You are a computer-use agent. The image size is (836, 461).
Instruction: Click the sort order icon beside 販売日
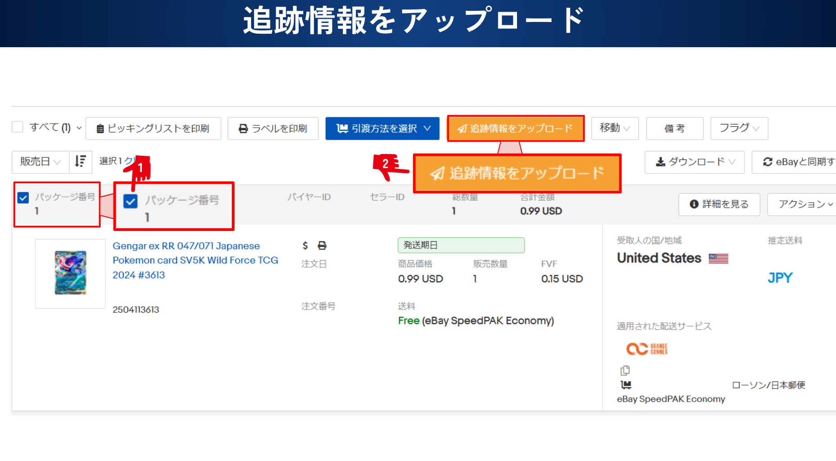(81, 161)
